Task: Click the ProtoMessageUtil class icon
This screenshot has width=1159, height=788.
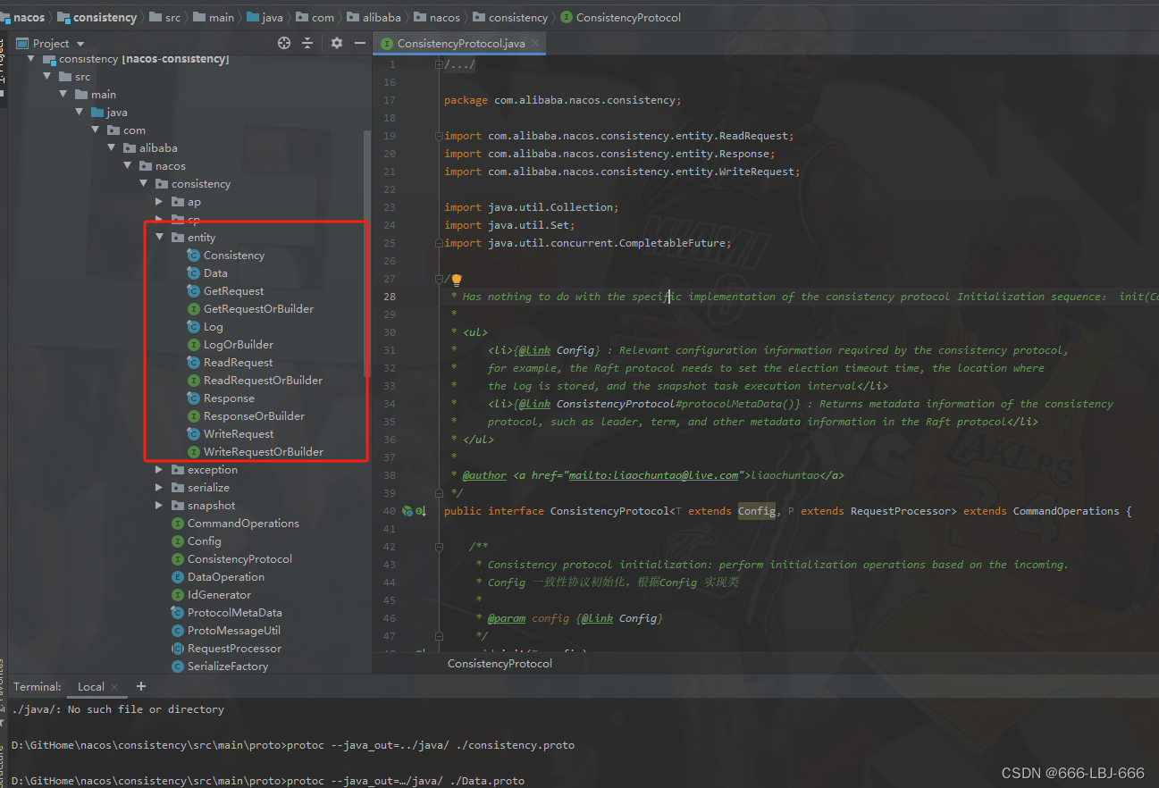Action: (178, 631)
